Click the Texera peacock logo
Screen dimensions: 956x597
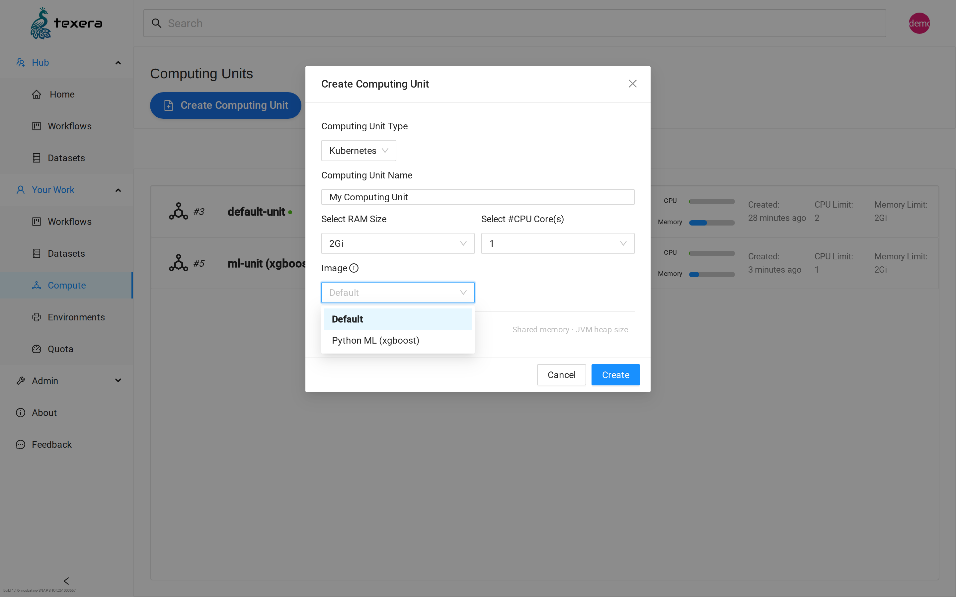pyautogui.click(x=66, y=23)
